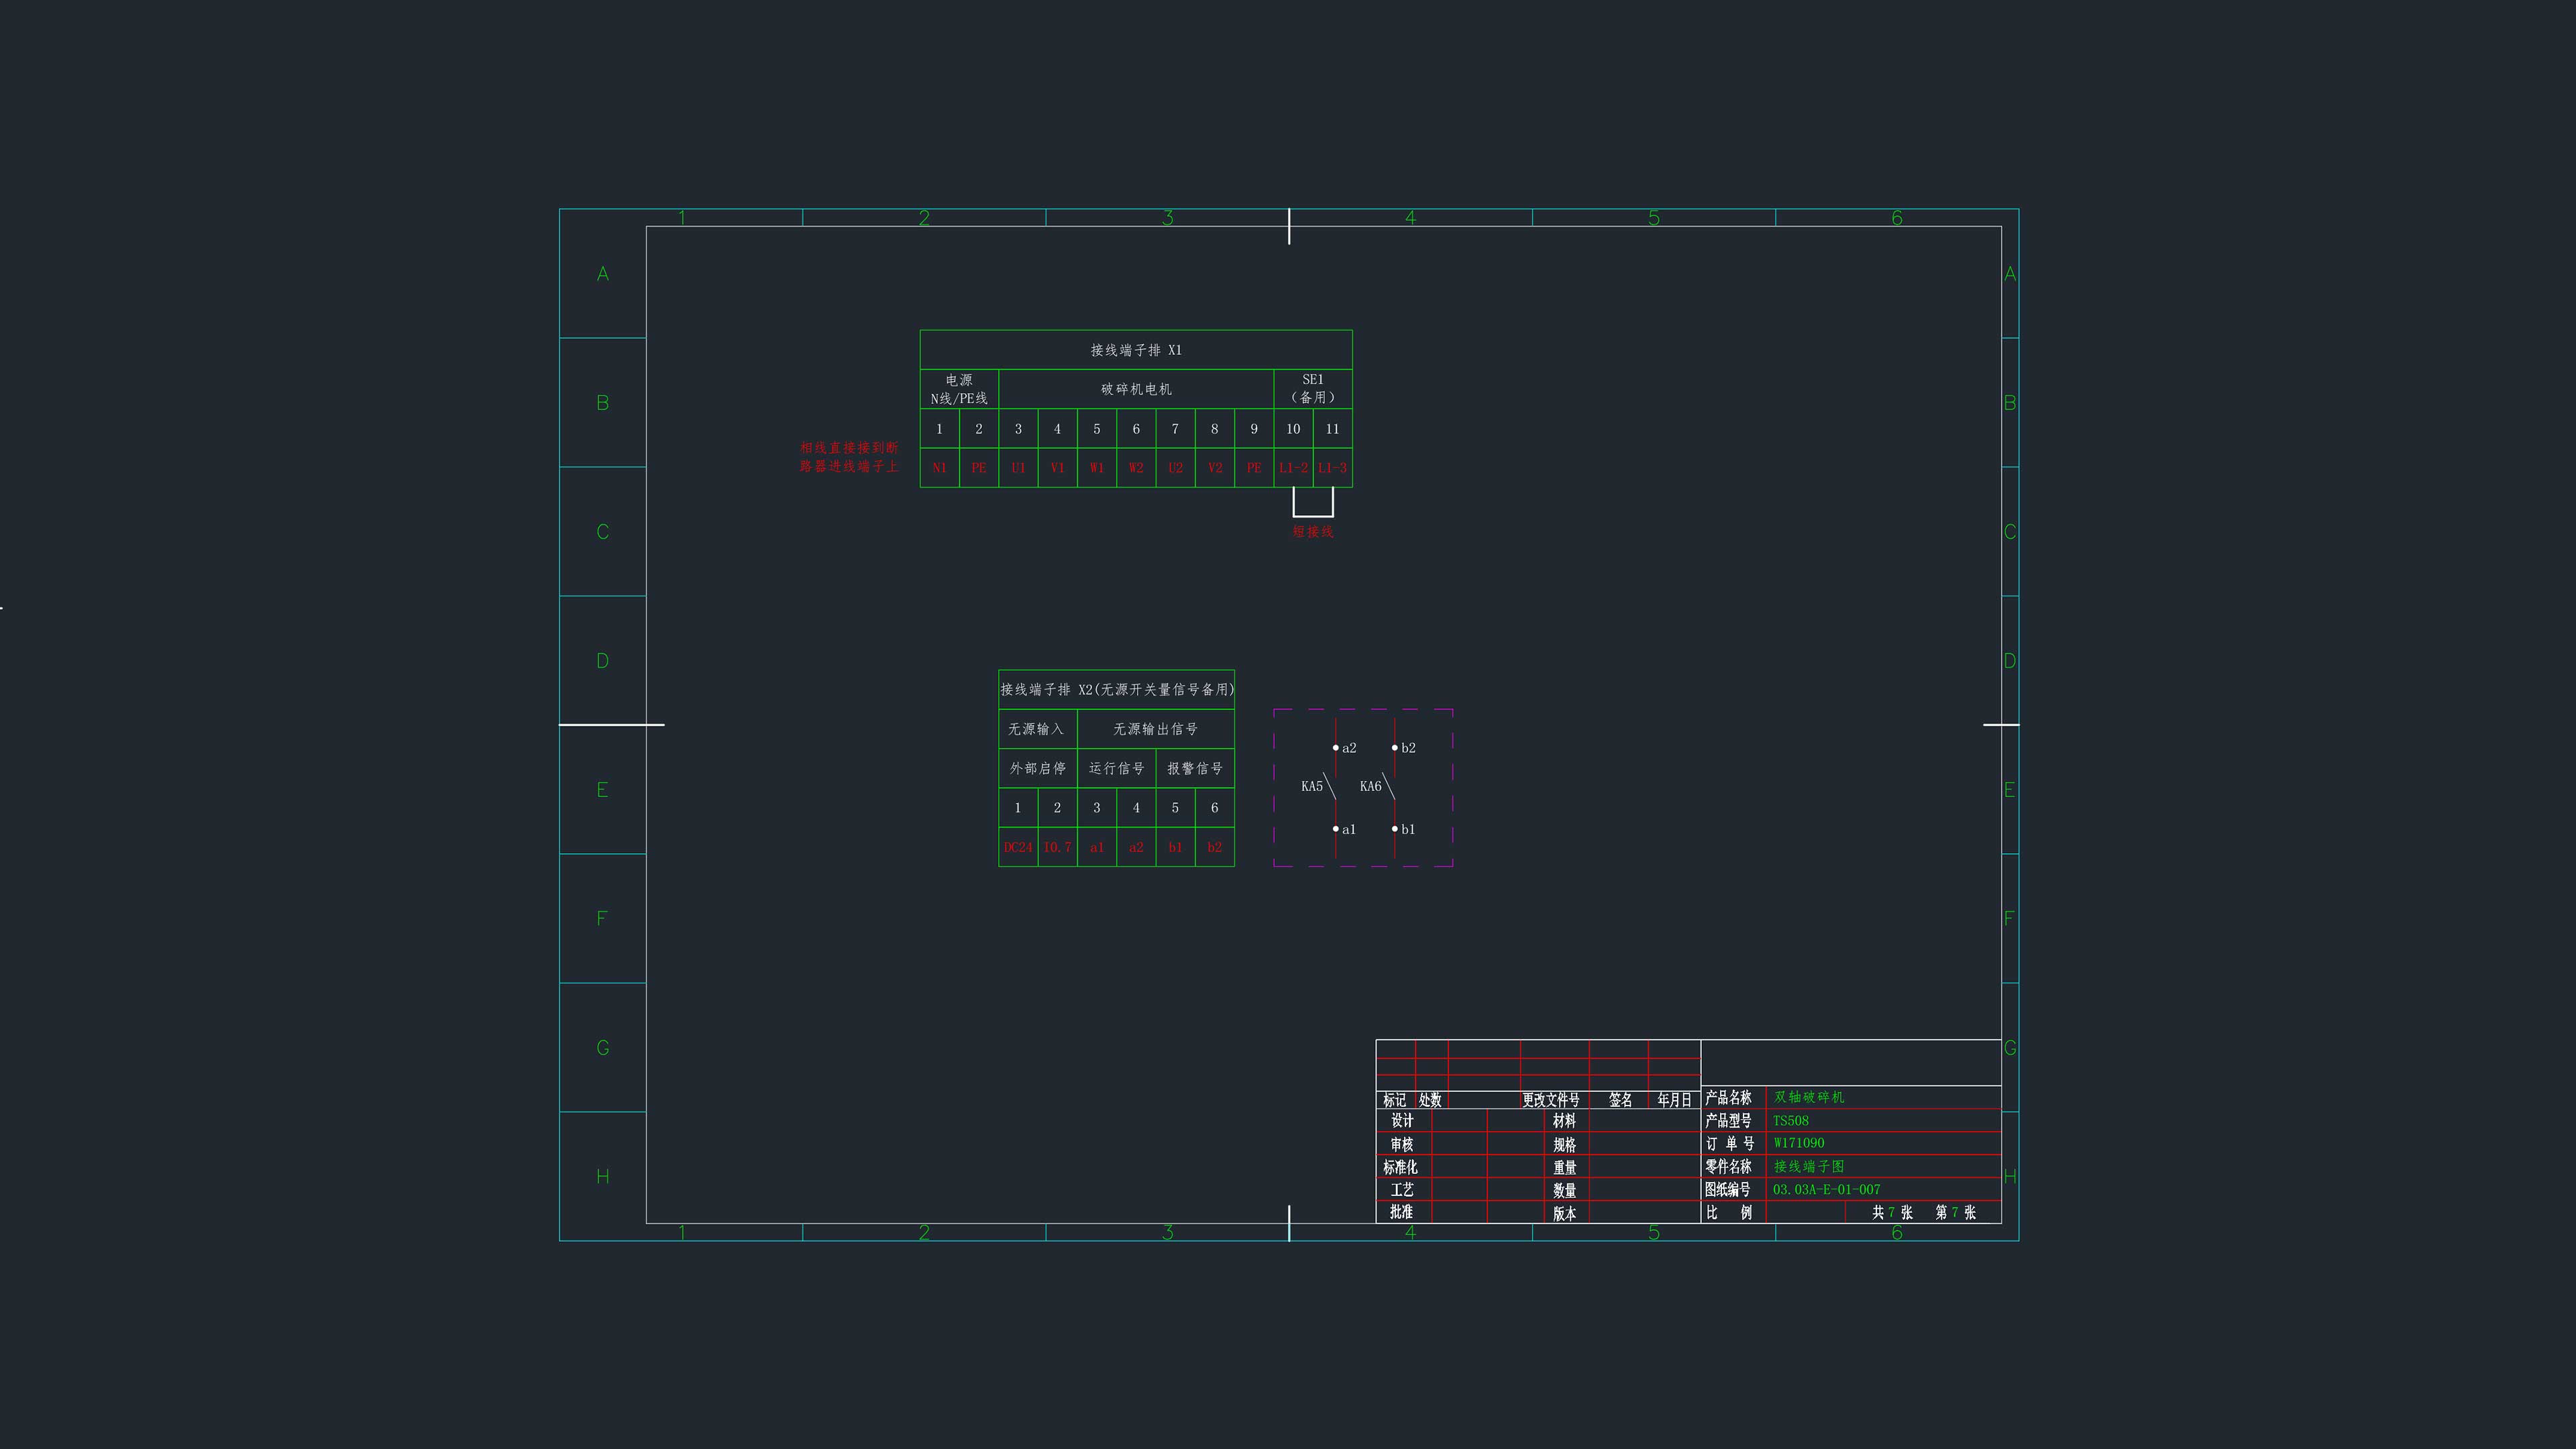Click terminal number '11' in X1 table

(x=1332, y=429)
